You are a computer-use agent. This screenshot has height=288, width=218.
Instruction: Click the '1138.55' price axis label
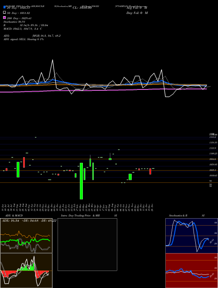tap(213, 142)
